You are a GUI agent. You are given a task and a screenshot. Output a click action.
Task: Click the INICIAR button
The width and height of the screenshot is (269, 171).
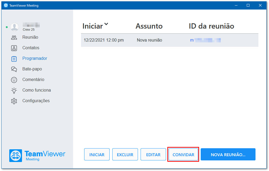[x=97, y=155]
